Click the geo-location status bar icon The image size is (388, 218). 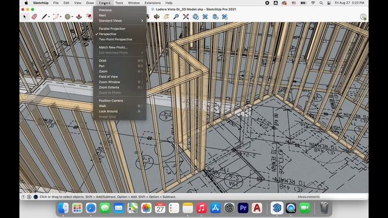(x=23, y=197)
